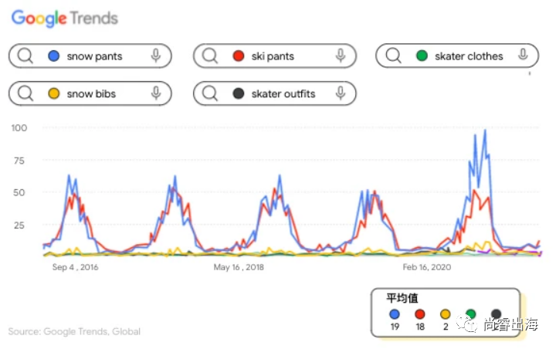The height and width of the screenshot is (349, 556).
Task: Click the red color dot beside ski pants
Action: 239,56
